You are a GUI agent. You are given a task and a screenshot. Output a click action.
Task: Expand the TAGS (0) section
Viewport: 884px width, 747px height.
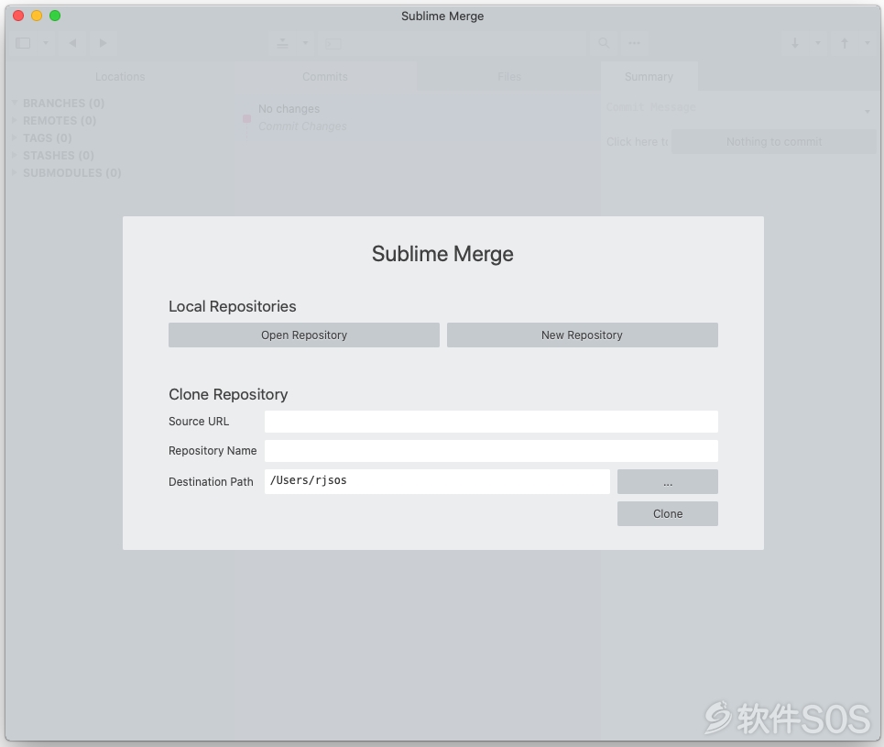click(x=15, y=137)
